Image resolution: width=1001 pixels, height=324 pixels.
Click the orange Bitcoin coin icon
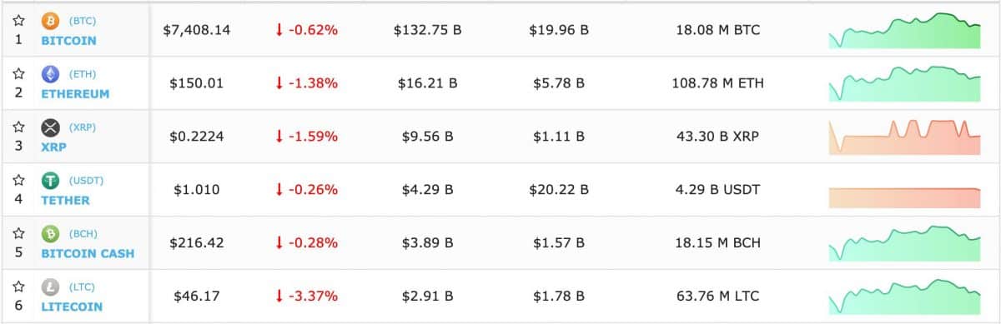(51, 21)
